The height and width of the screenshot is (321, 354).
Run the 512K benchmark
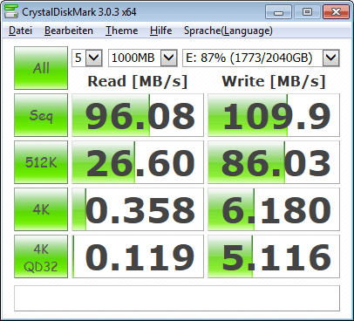[41, 162]
